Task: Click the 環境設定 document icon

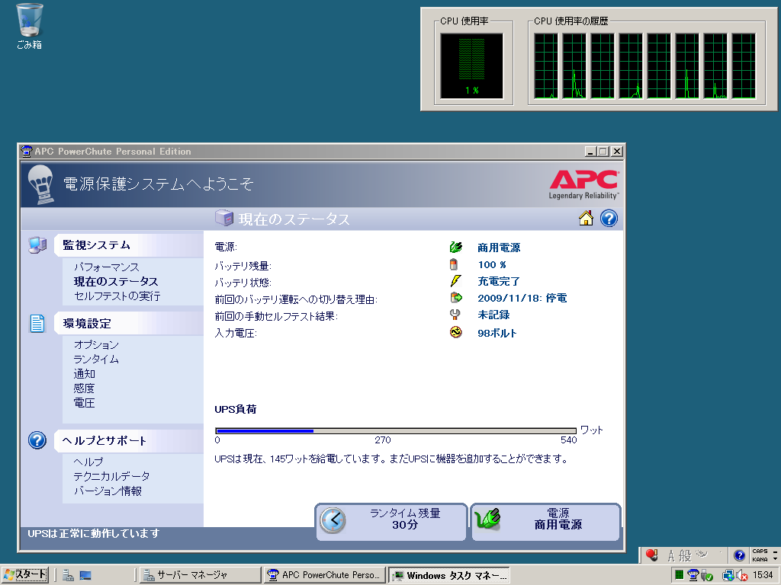Action: [37, 323]
